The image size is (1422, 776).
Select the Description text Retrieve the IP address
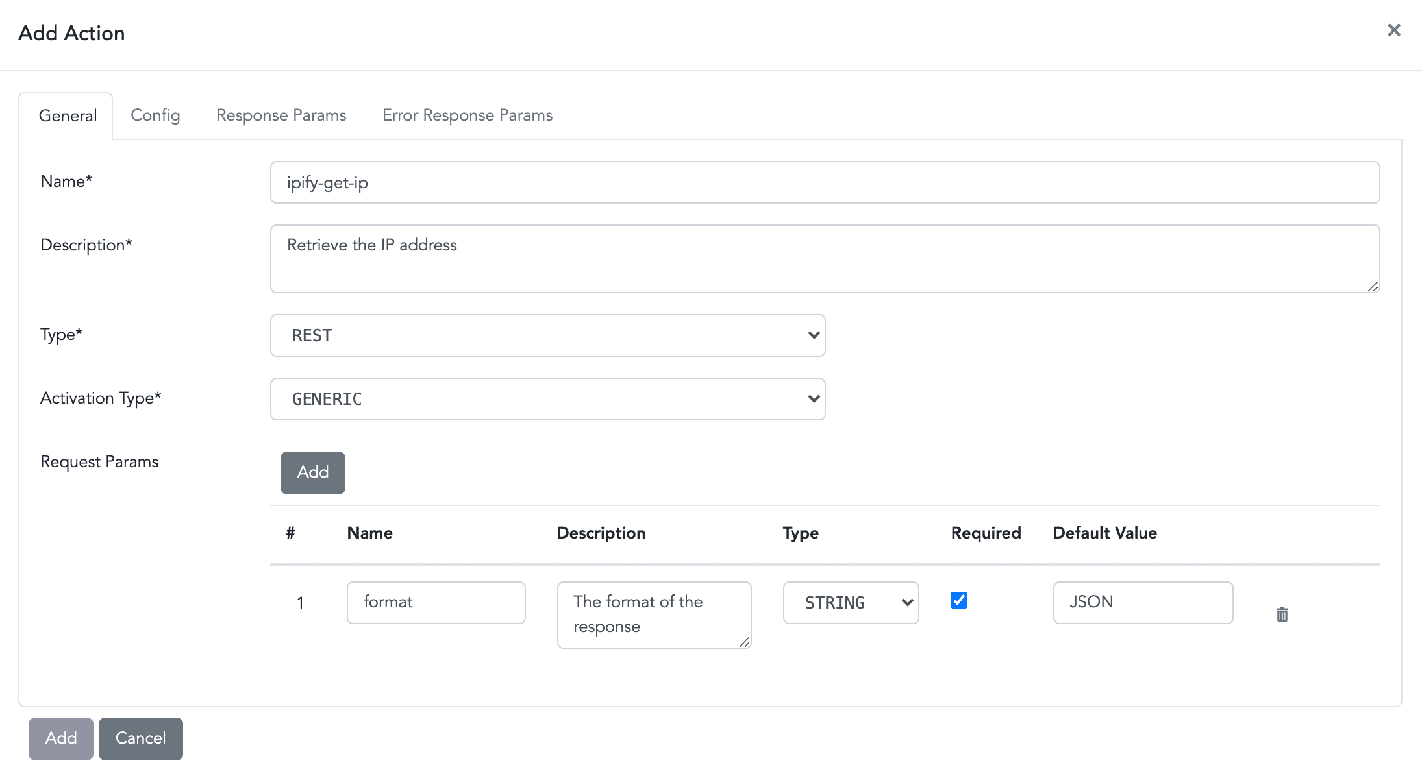825,258
